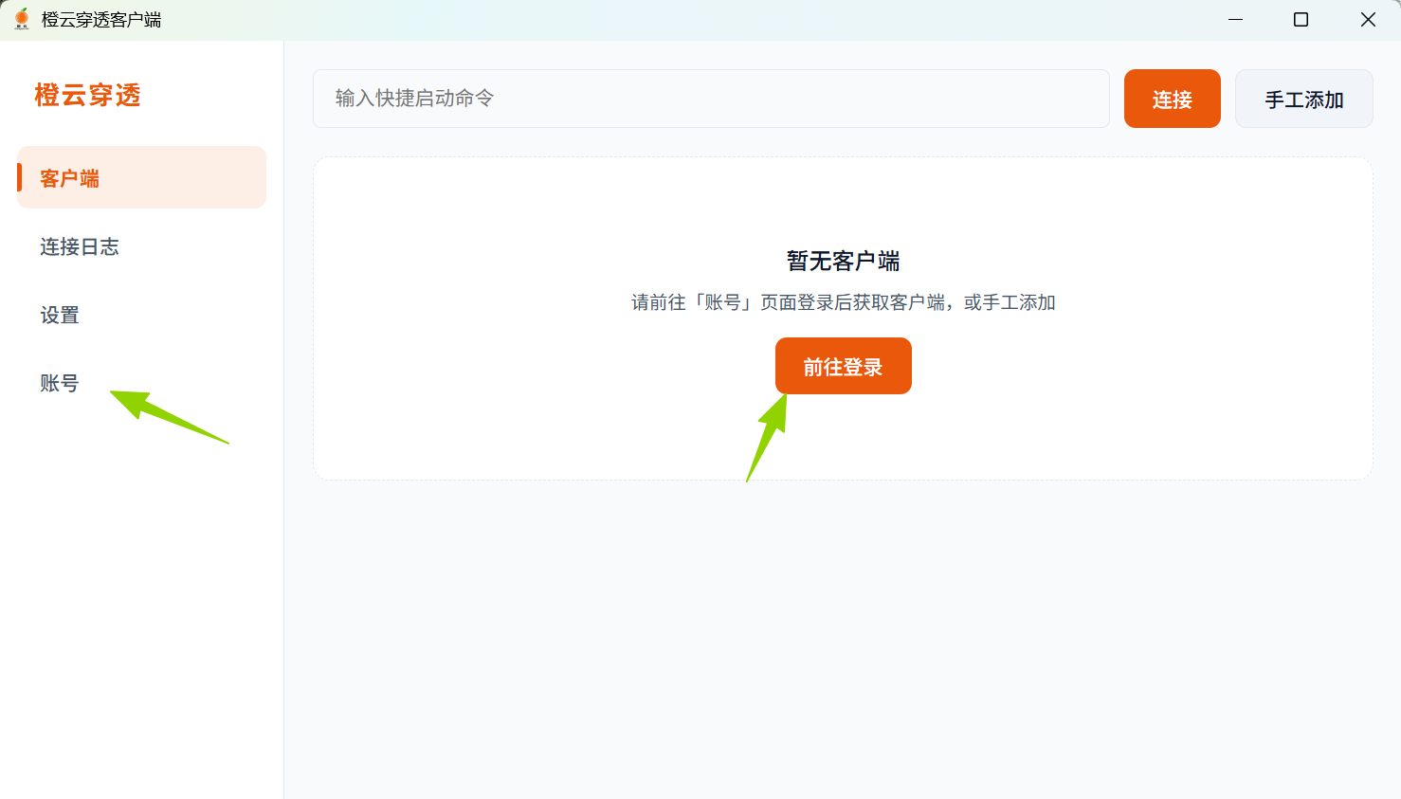Image resolution: width=1401 pixels, height=799 pixels.
Task: Click 前往登录 to sign in
Action: pos(843,365)
